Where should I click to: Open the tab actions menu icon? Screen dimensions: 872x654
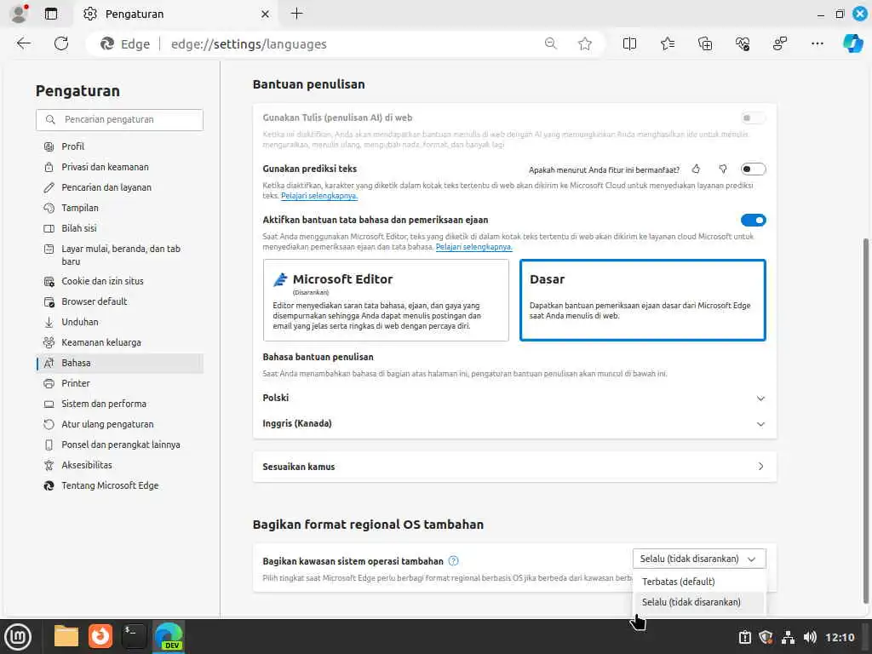pyautogui.click(x=50, y=14)
